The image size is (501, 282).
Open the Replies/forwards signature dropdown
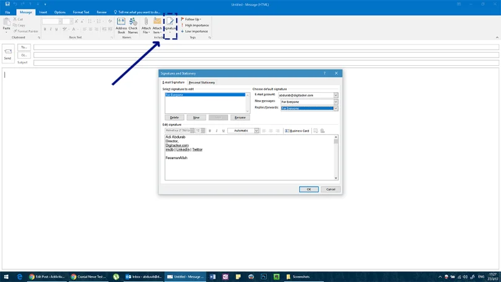point(336,108)
